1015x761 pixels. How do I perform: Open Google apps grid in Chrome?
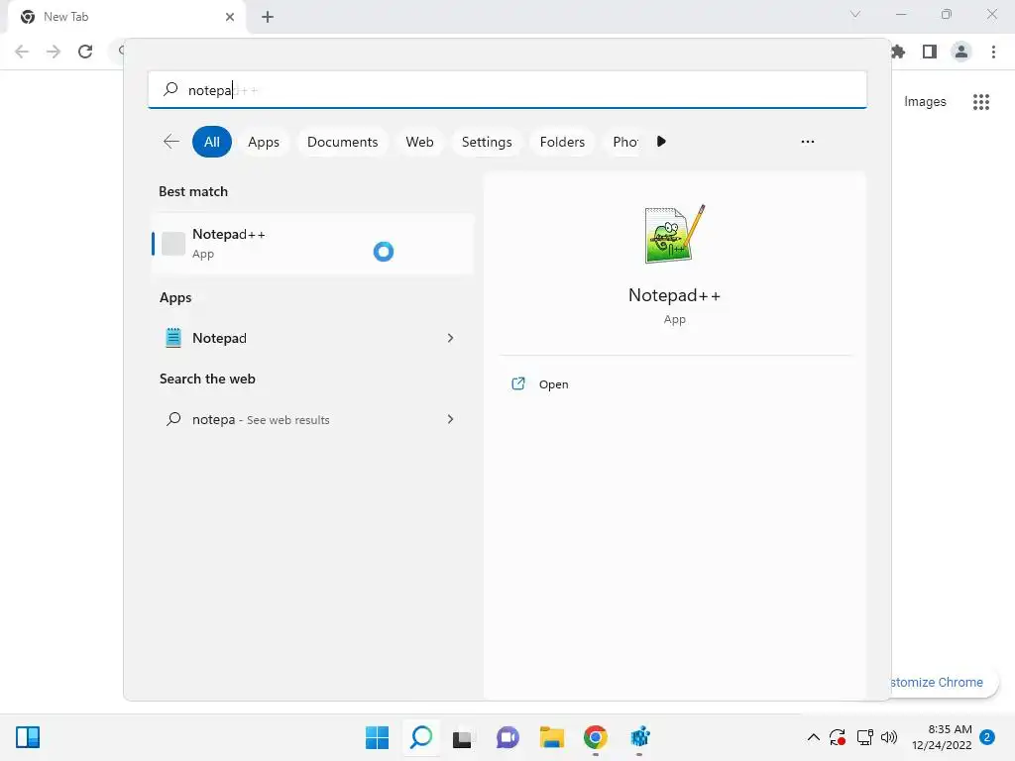pyautogui.click(x=981, y=102)
